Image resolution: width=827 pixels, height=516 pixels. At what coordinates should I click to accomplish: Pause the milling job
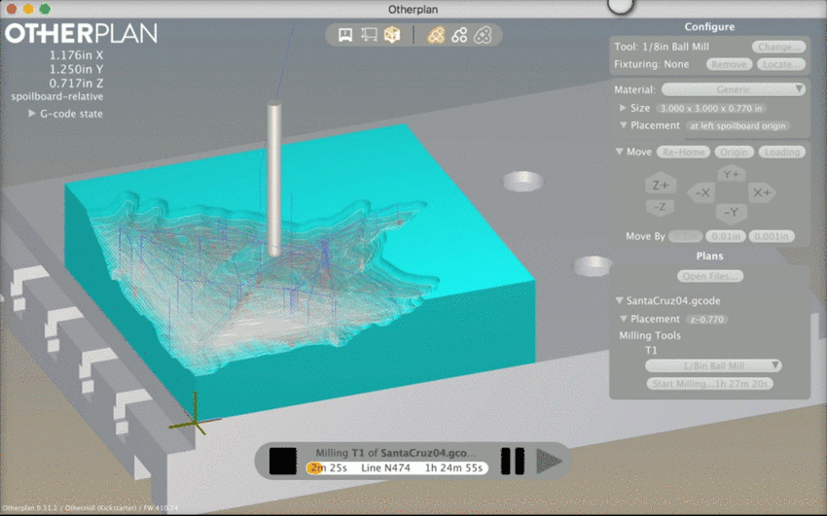[x=512, y=462]
